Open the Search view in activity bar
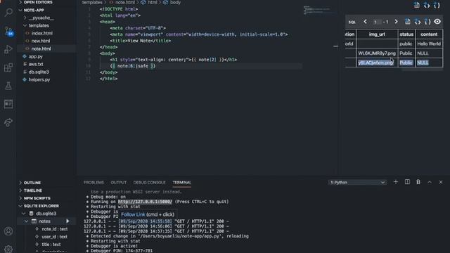This screenshot has width=450, height=253. coord(8,13)
